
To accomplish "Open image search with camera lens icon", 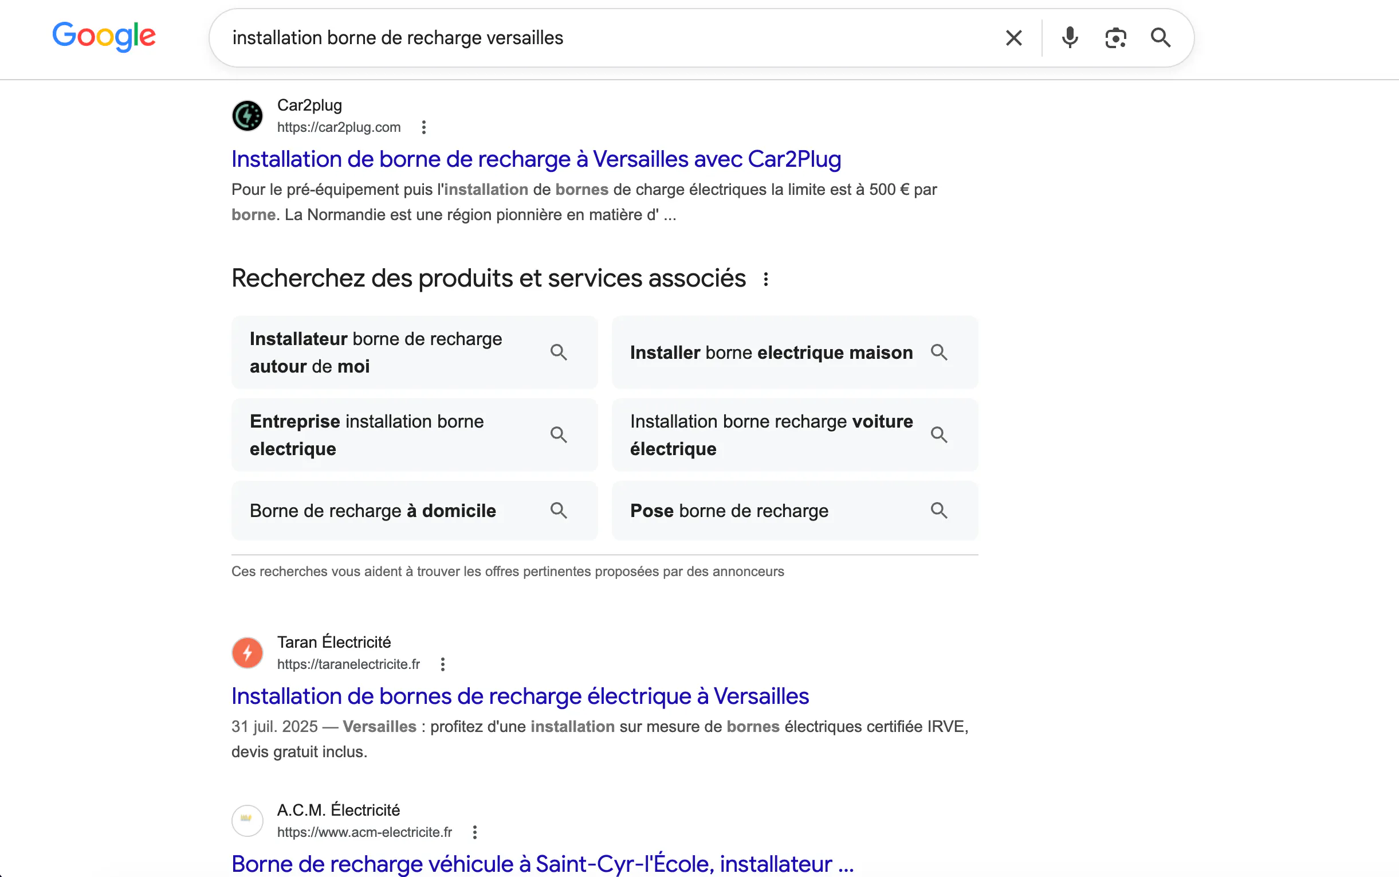I will [1115, 38].
